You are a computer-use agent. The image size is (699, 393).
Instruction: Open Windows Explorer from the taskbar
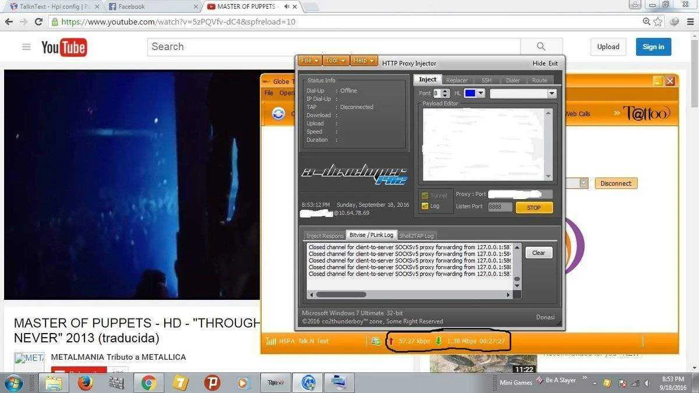(53, 383)
